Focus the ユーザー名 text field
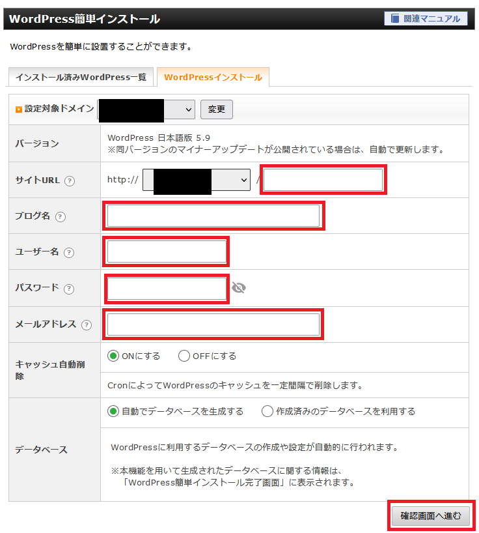The width and height of the screenshot is (479, 533). click(x=167, y=252)
